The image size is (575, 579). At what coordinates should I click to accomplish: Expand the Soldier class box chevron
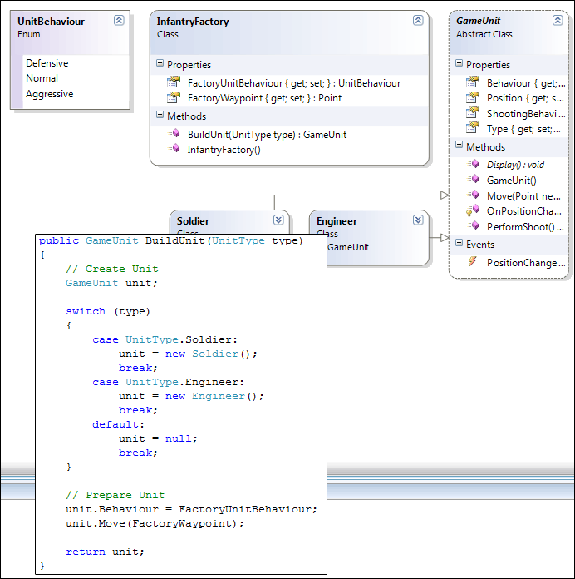(278, 220)
